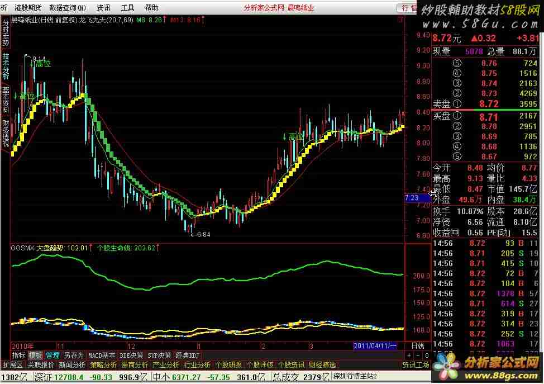Click the 资讯工场 button

tap(416, 365)
